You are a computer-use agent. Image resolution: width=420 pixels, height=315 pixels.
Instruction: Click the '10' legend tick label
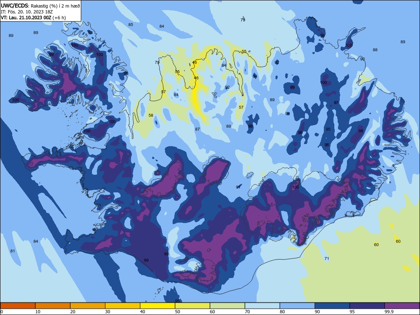click(38, 312)
